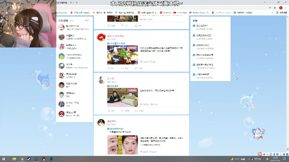This screenshot has height=162, width=289.
Task: Open the tab search chevron in title bar
Action: click(x=265, y=2)
